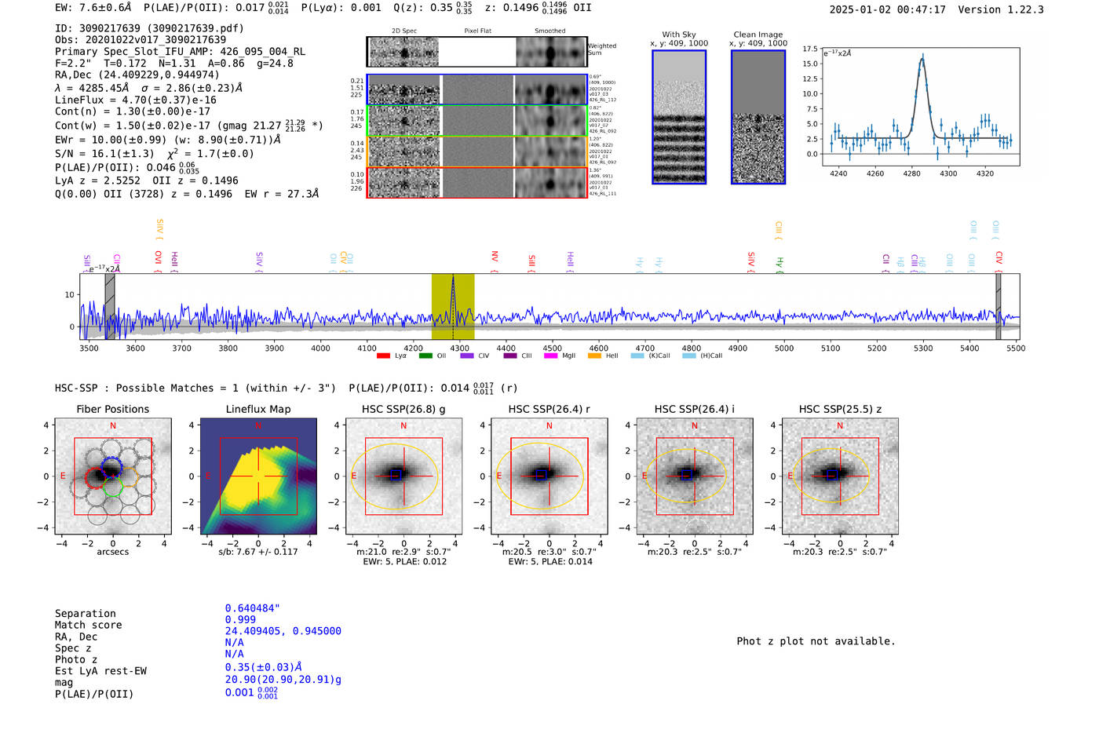Open the Fiber Positions panel
The width and height of the screenshot is (1099, 748).
point(113,476)
